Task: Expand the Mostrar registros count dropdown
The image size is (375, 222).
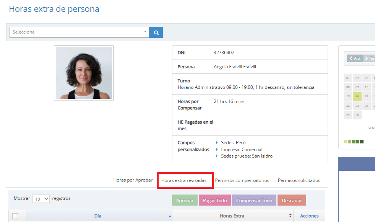Action: click(x=41, y=199)
